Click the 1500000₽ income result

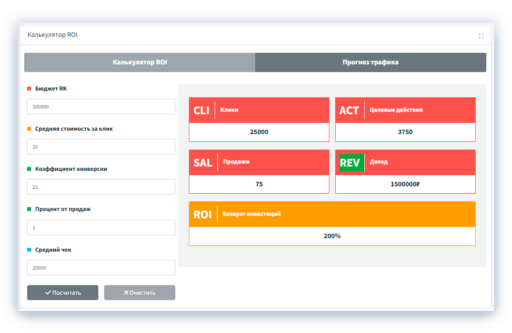click(405, 184)
